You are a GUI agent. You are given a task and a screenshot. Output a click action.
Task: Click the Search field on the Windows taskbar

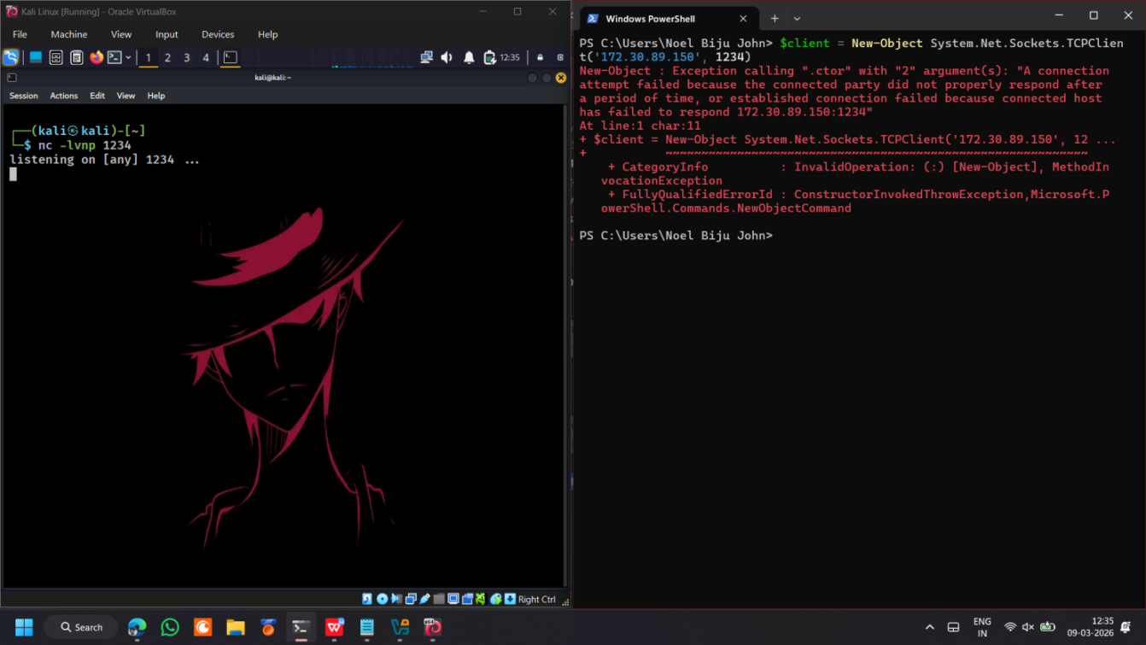click(x=81, y=626)
